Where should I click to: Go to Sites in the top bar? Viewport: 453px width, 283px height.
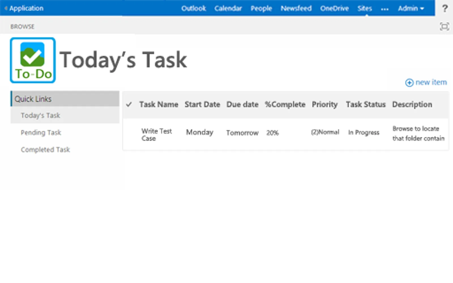pyautogui.click(x=365, y=8)
